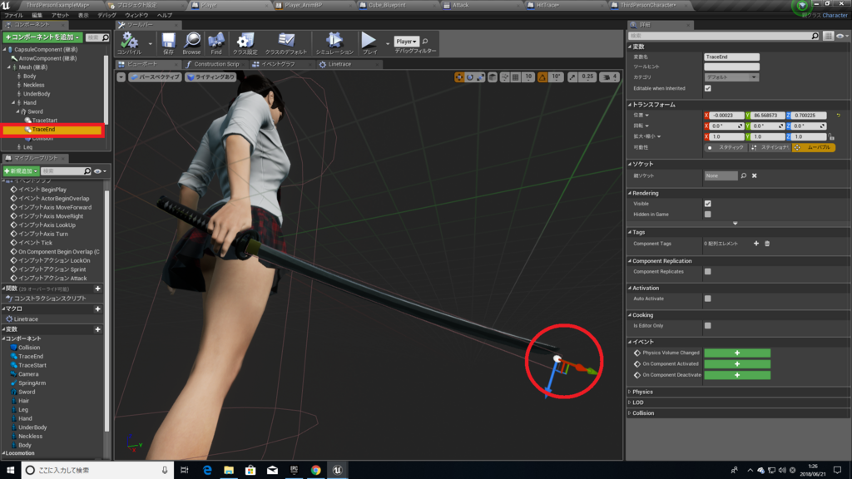Set mobility to Movable (ムーバブル)
852x479 pixels.
pyautogui.click(x=814, y=148)
